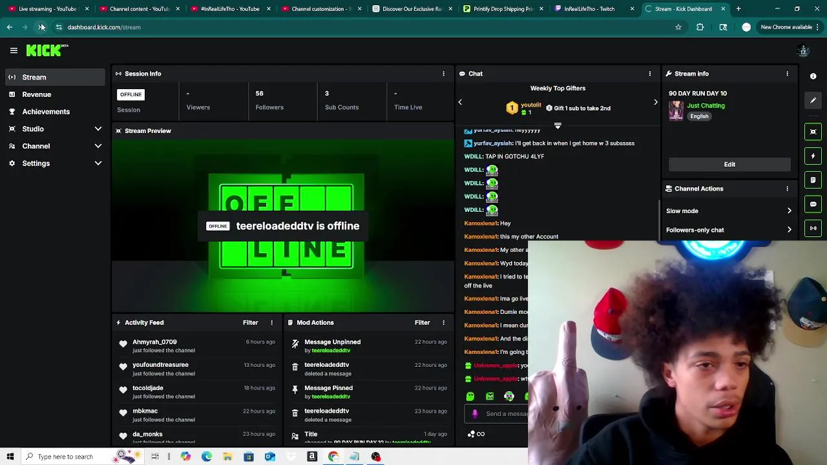The image size is (827, 465).
Task: Click the OFFLINE session badge
Action: click(131, 94)
